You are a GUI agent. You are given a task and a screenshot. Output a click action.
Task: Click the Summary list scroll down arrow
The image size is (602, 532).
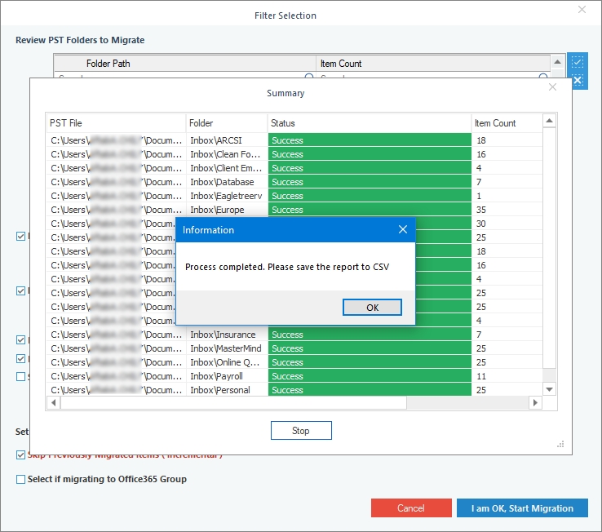[550, 389]
